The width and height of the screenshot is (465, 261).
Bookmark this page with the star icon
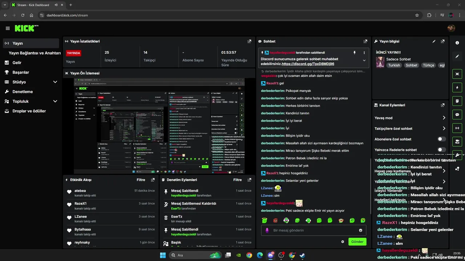pos(417,15)
